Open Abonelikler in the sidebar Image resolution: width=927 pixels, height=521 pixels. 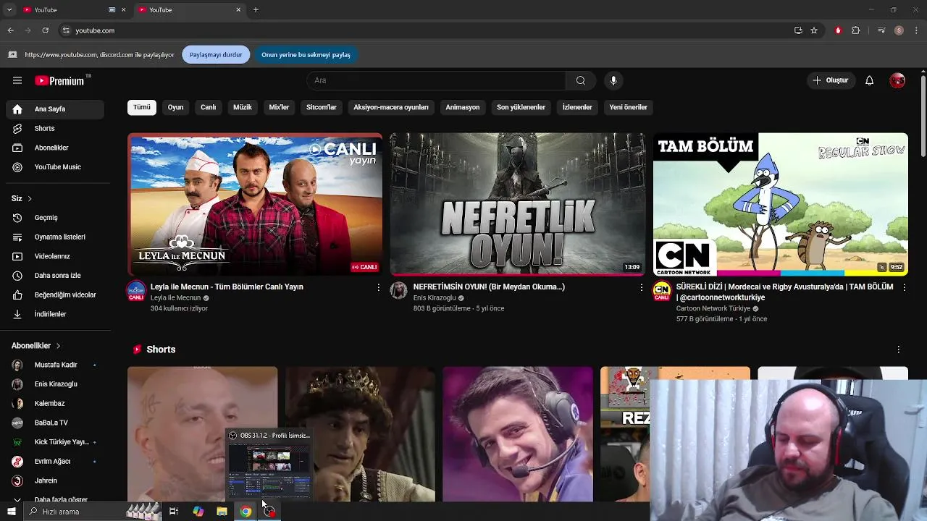click(55, 148)
